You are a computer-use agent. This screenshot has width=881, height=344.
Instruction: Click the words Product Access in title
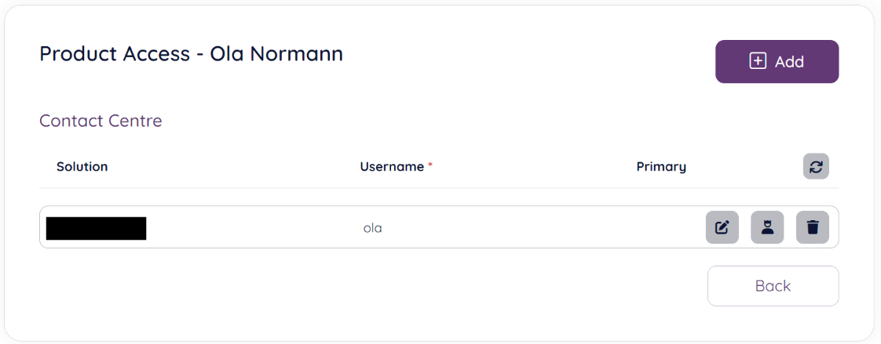click(x=115, y=54)
